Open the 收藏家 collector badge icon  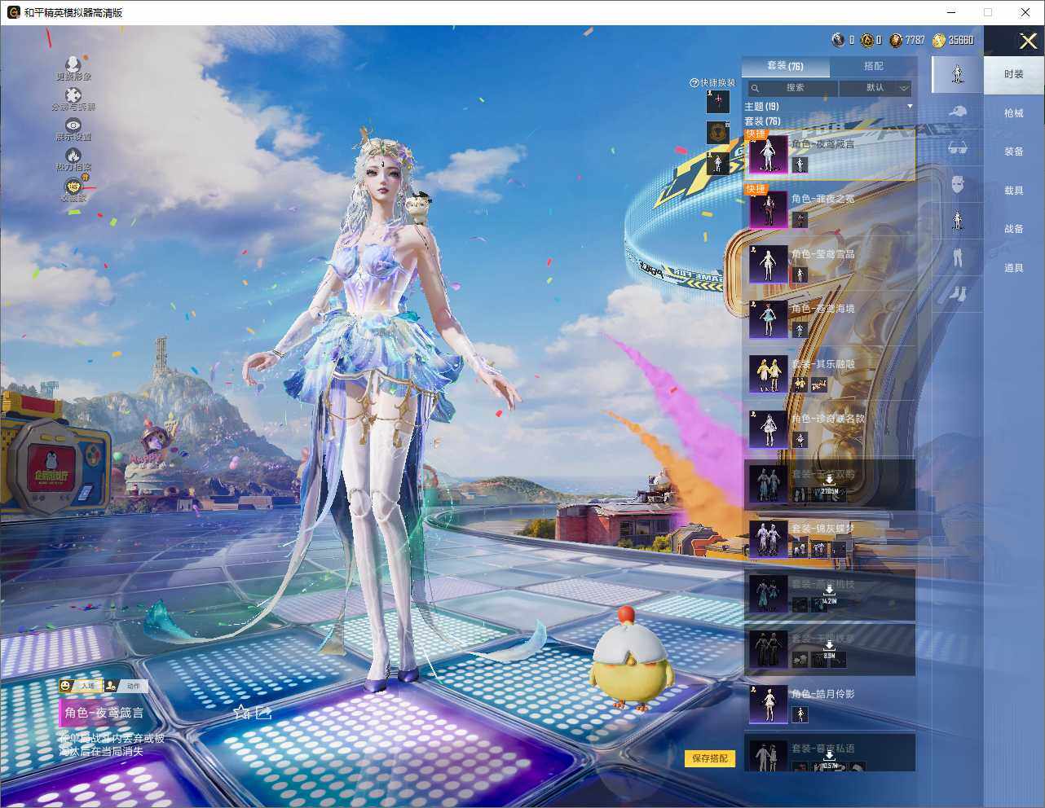tap(73, 187)
